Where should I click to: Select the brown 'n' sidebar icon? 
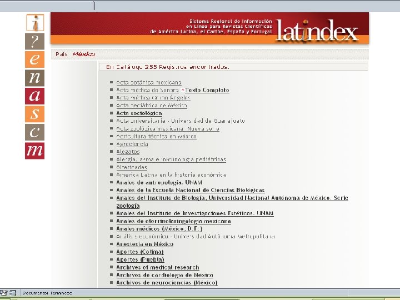coord(34,78)
